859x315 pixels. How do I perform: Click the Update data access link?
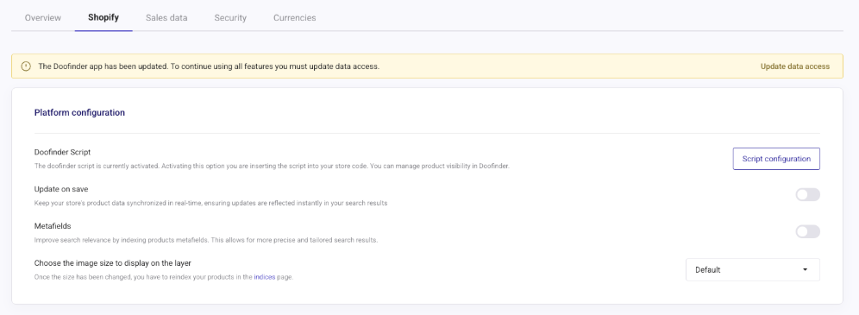795,66
